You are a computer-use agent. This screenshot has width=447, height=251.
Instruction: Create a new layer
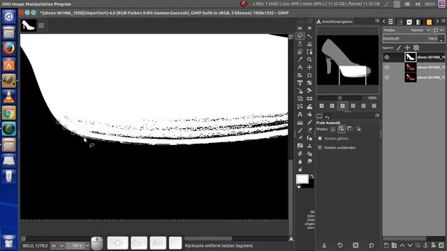click(x=386, y=245)
